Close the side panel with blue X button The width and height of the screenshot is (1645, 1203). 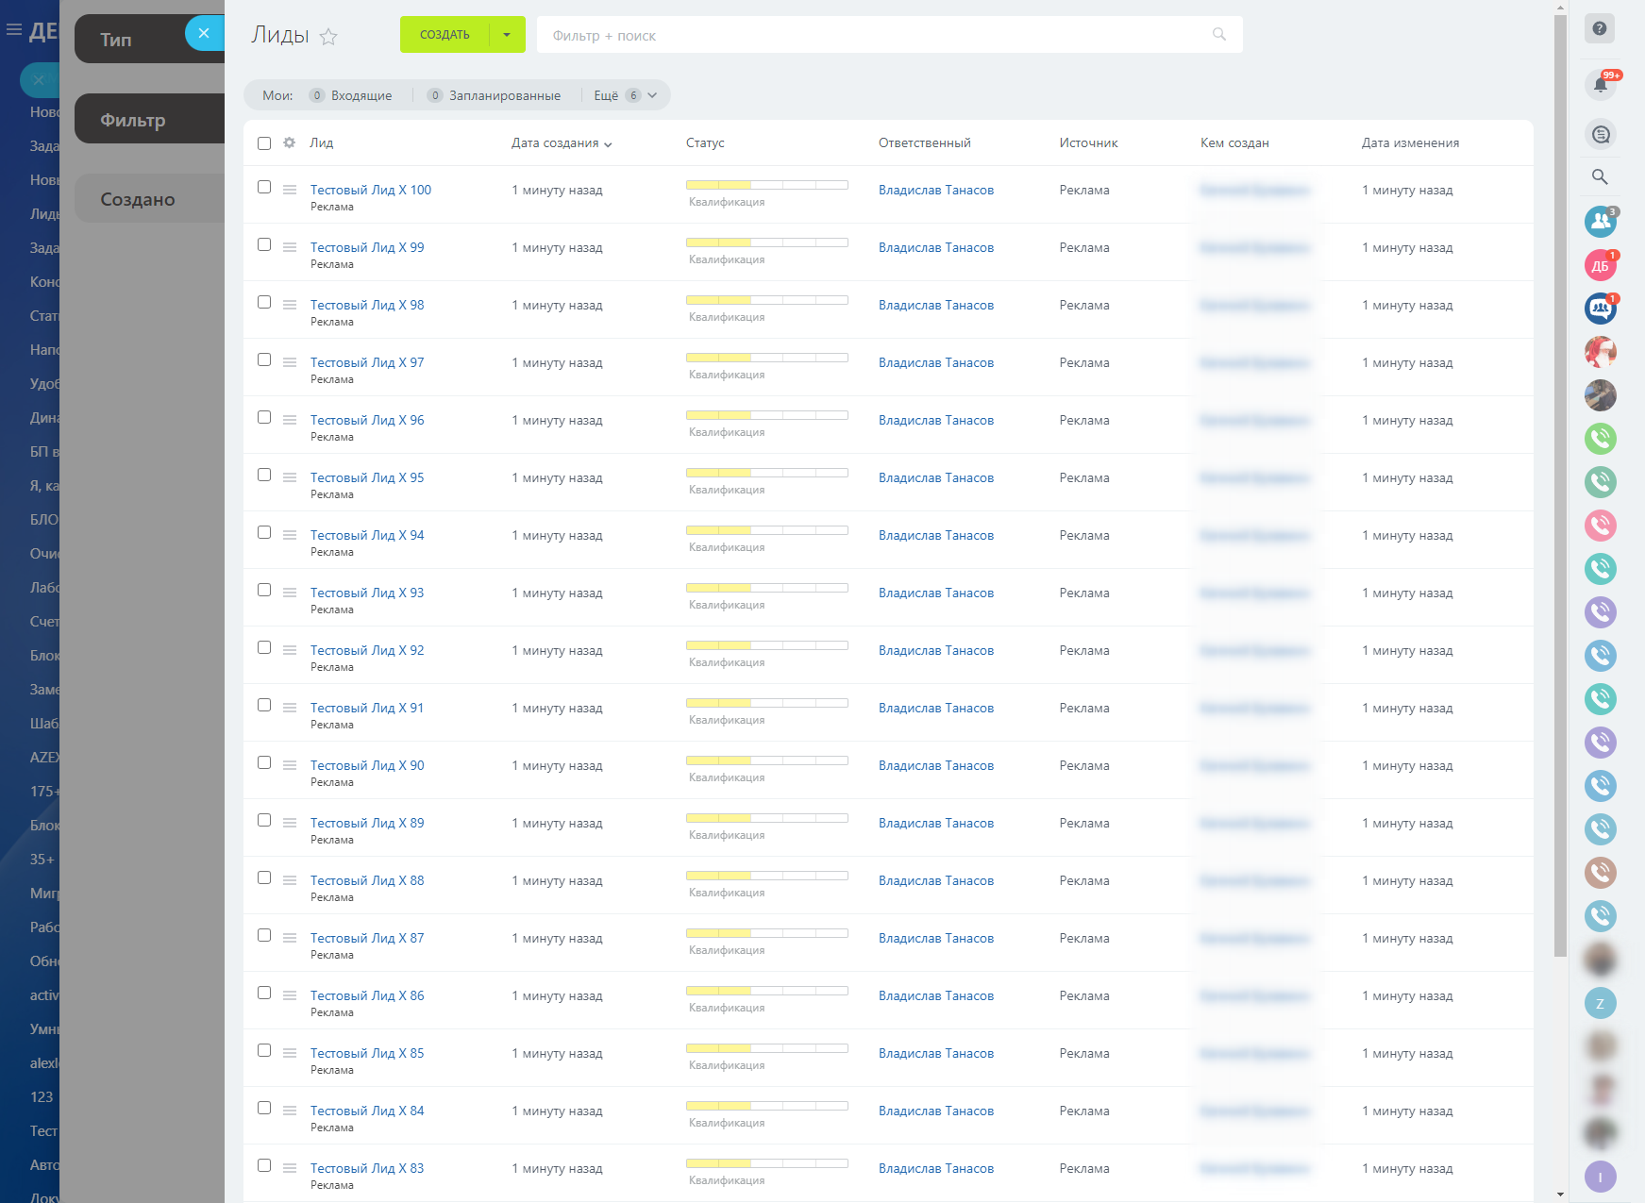(x=204, y=33)
